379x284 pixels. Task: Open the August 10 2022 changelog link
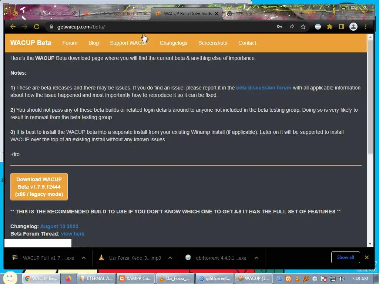(59, 226)
